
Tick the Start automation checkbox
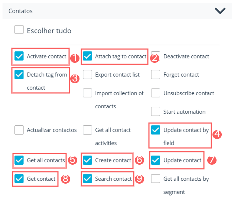[x=156, y=111]
